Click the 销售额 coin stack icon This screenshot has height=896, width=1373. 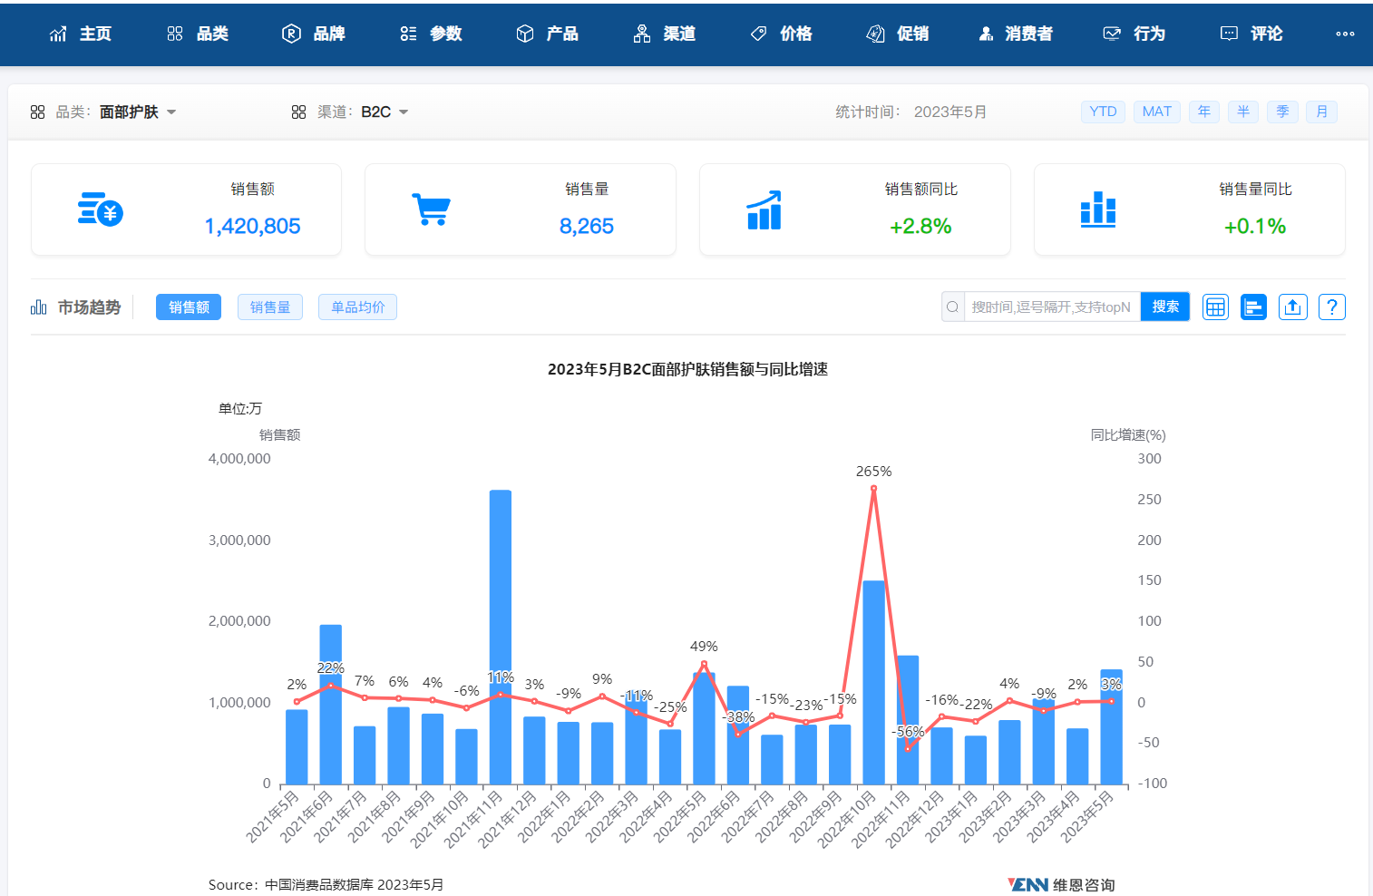tap(100, 209)
